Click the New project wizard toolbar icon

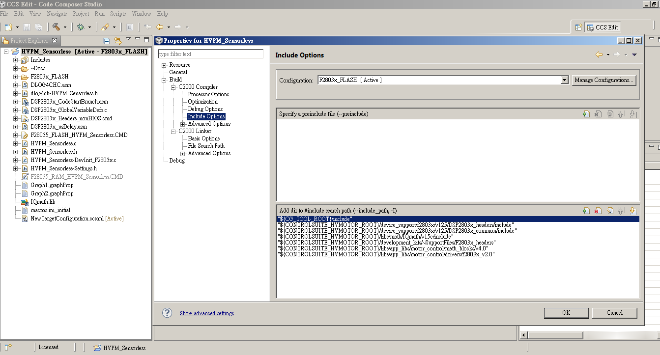[8, 27]
